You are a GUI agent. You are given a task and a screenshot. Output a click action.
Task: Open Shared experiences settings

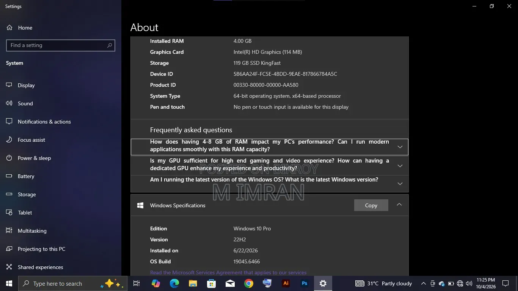[61, 267]
